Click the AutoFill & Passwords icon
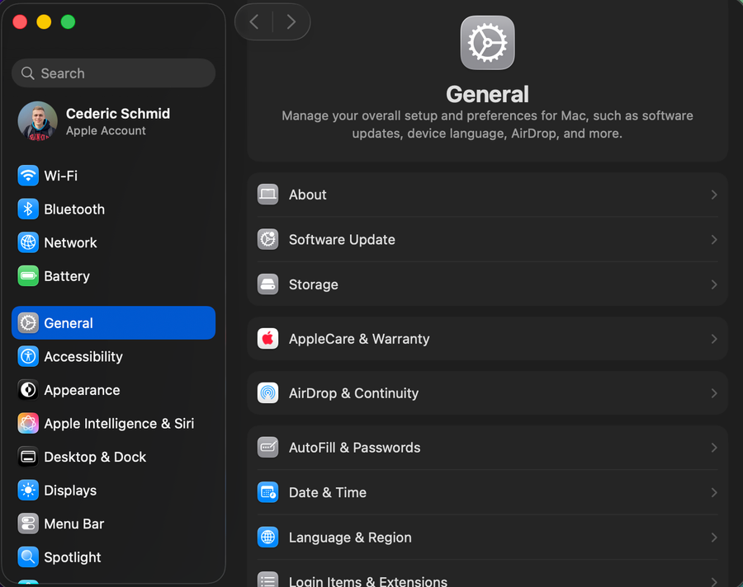The image size is (743, 587). click(x=267, y=448)
